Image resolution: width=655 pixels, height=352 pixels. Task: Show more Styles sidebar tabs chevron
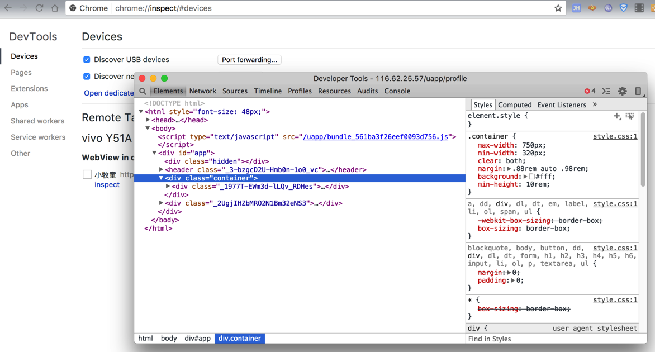[x=595, y=104]
